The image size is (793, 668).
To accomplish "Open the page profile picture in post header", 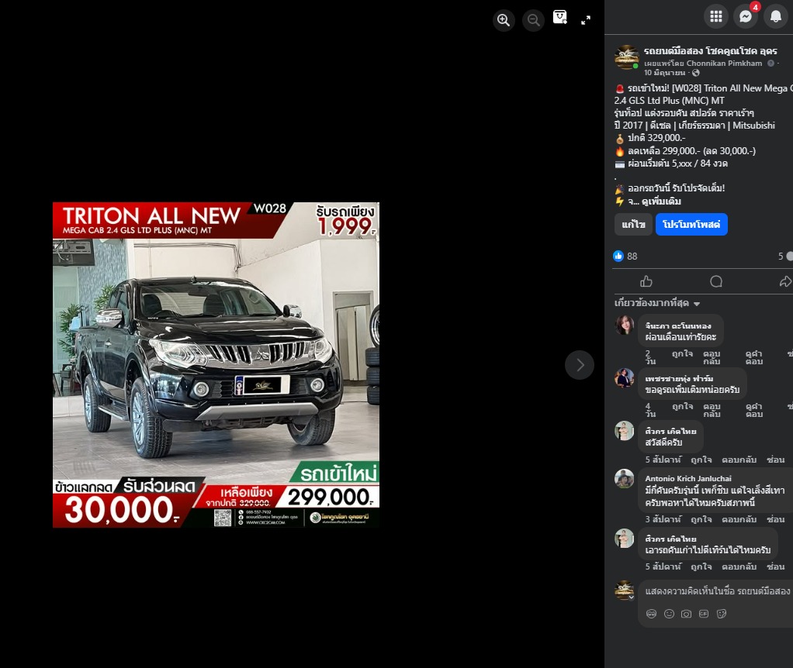I will coord(627,57).
